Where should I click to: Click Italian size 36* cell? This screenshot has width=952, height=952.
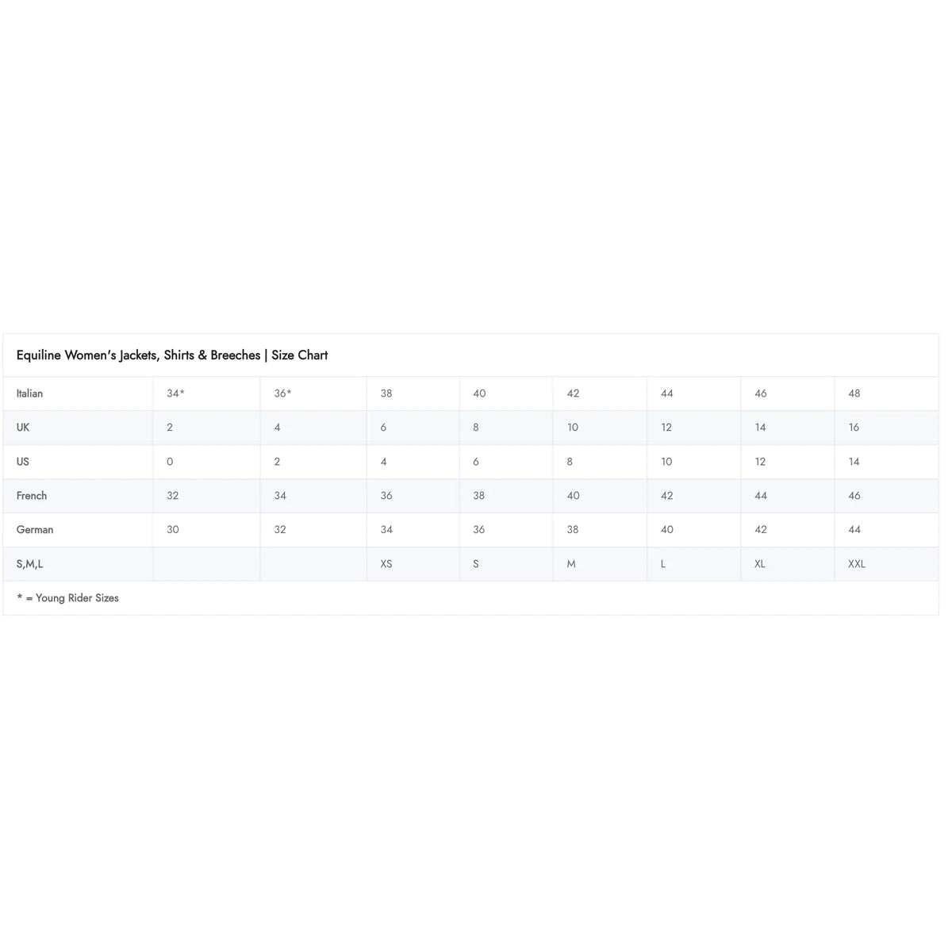282,393
